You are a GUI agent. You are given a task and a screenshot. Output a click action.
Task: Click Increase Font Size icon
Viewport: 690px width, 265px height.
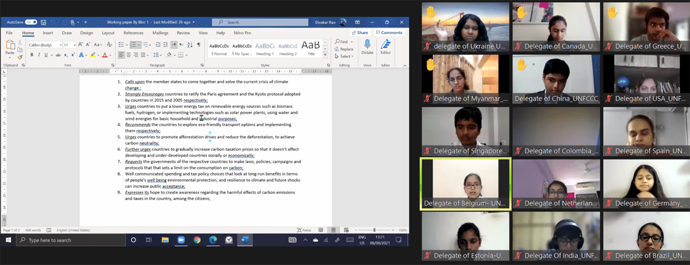click(80, 44)
